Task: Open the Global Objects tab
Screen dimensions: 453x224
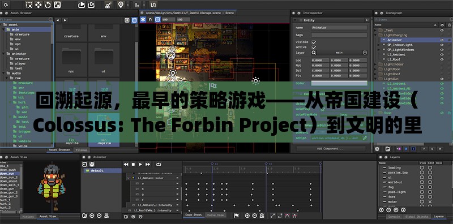Action: pyautogui.click(x=417, y=217)
